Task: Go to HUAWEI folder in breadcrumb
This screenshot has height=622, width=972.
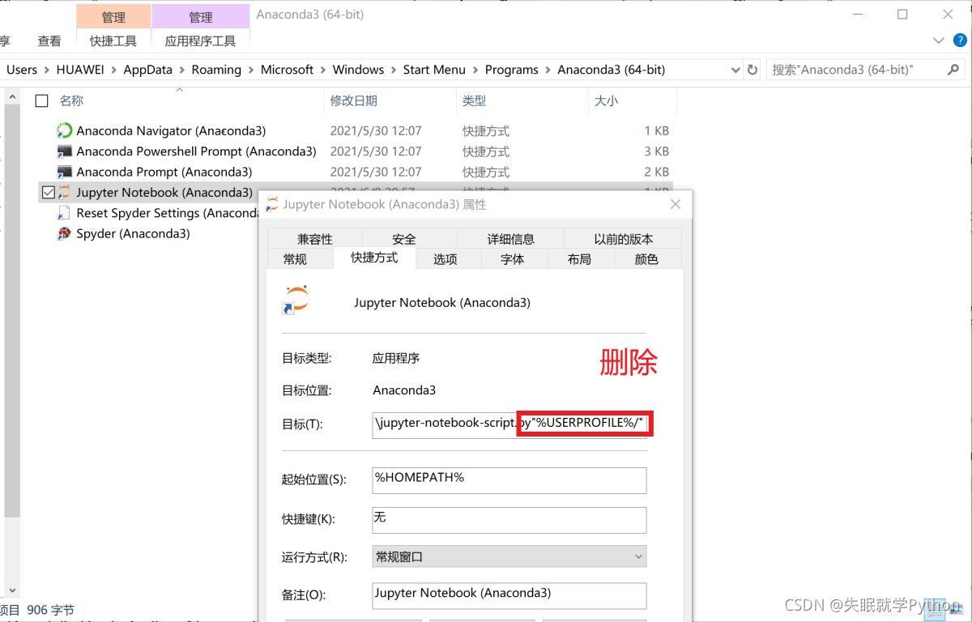Action: pyautogui.click(x=80, y=70)
